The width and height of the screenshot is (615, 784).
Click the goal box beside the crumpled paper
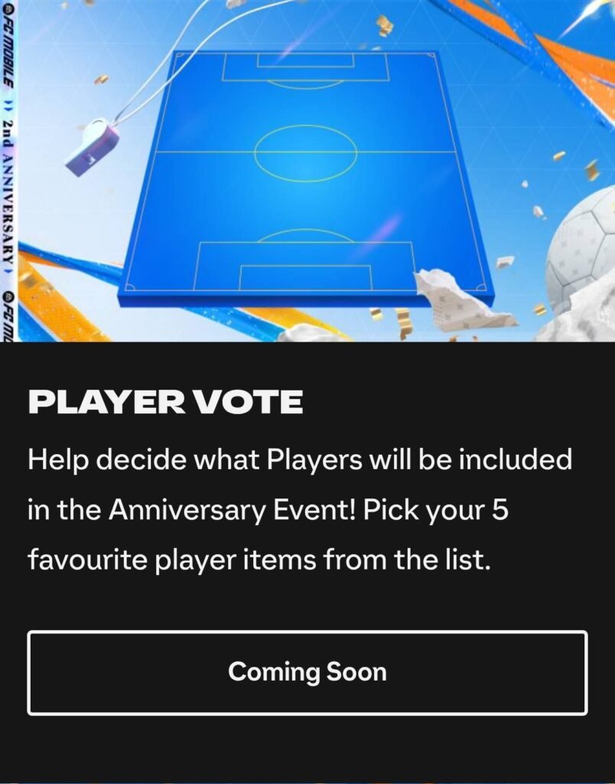(x=305, y=277)
